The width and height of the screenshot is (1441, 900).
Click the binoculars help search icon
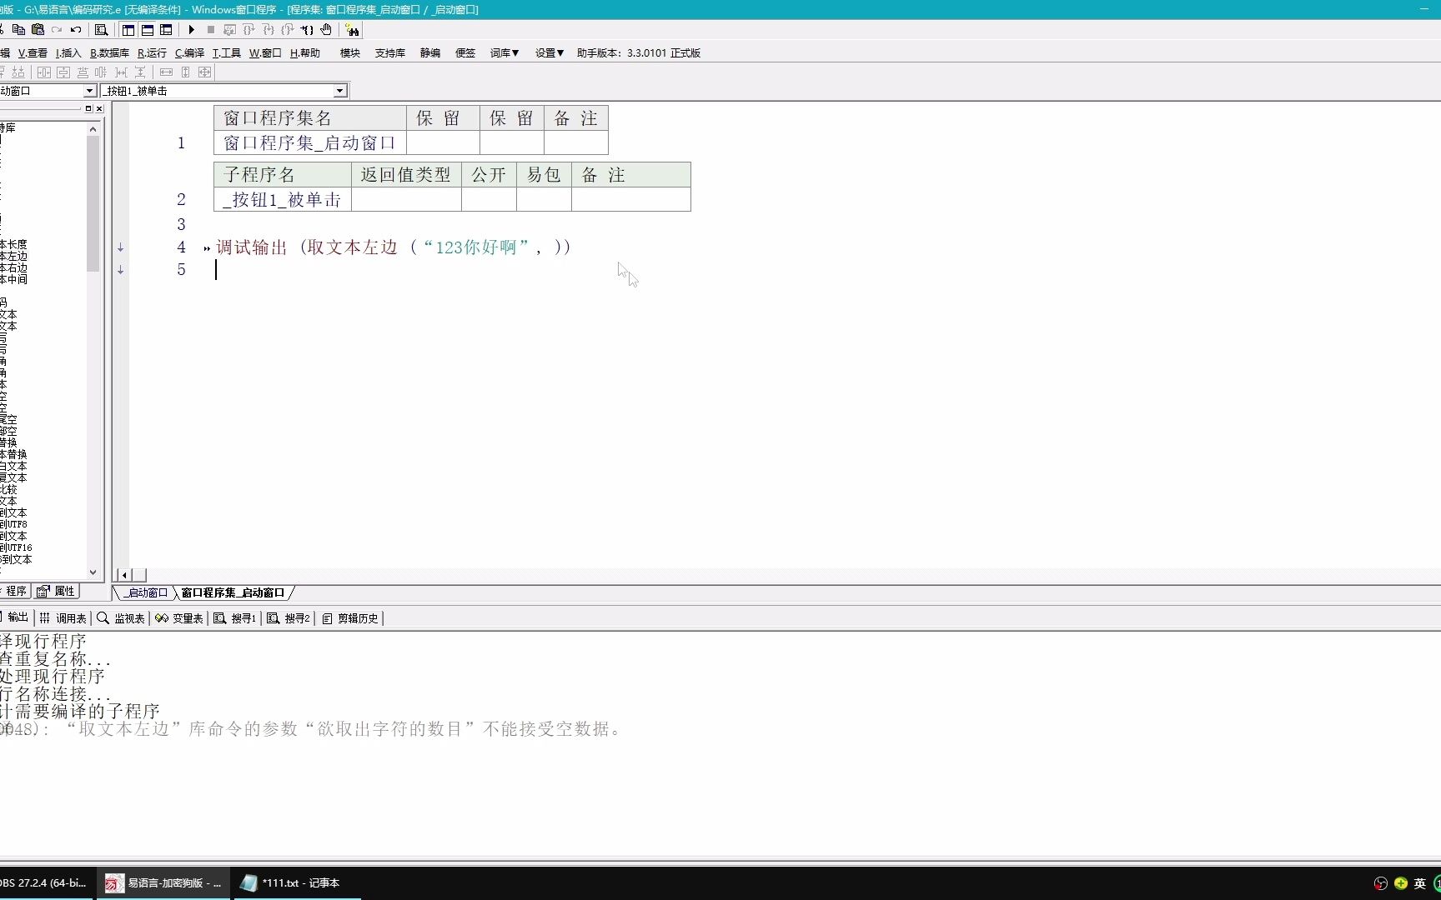352,29
